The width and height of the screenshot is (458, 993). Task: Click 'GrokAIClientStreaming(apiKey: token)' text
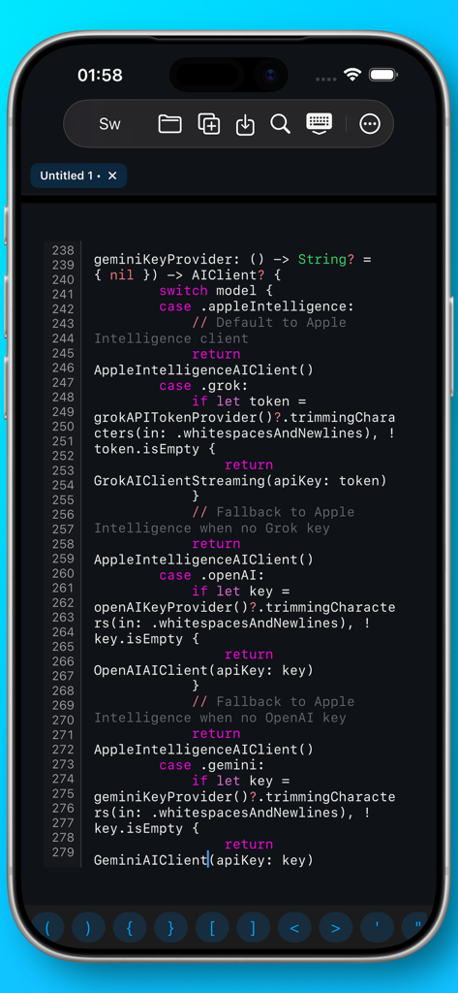[240, 481]
